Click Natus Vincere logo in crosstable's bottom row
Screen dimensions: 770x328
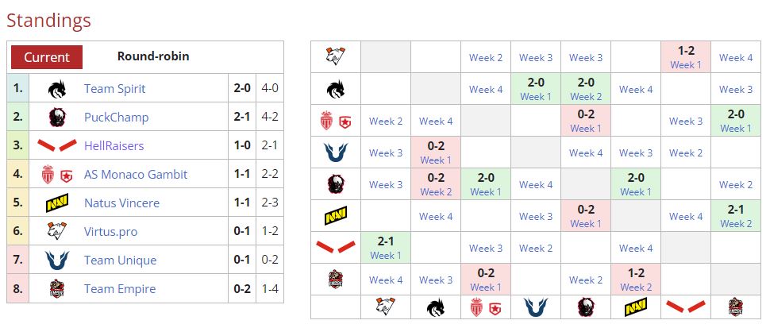[x=636, y=307]
